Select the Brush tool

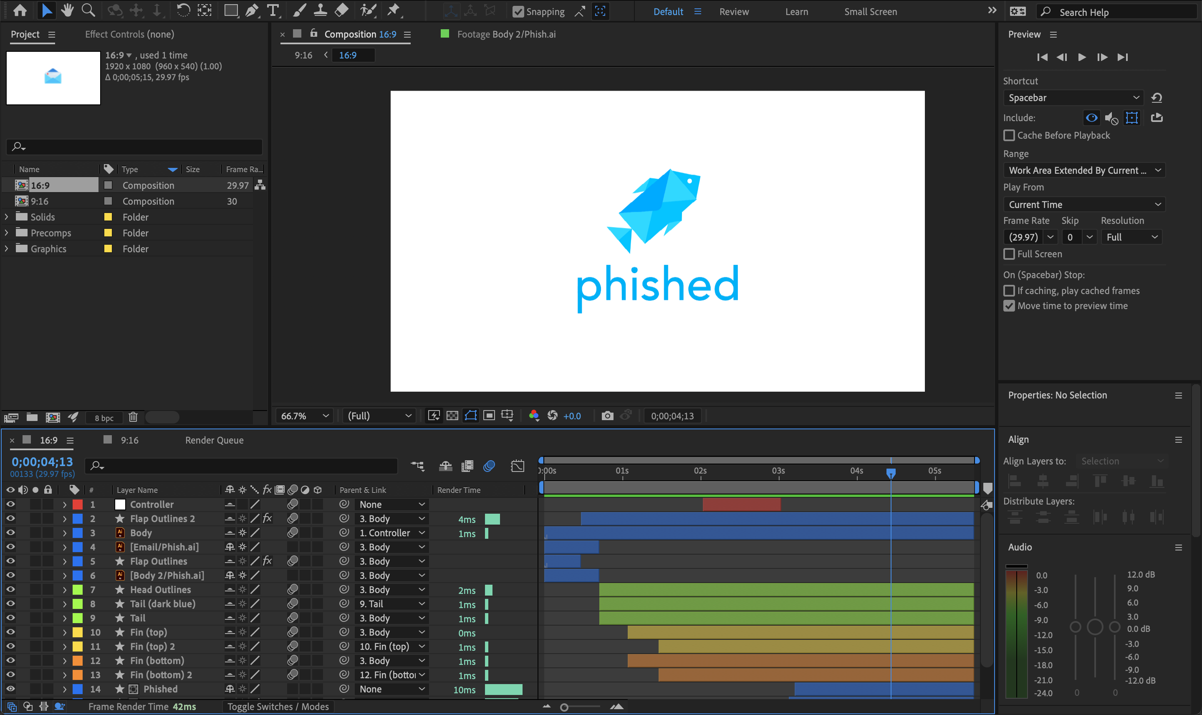(299, 10)
